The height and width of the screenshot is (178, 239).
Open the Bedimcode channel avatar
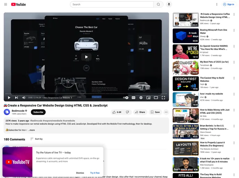[7, 112]
